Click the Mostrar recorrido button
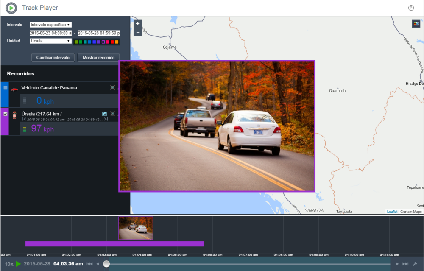Image resolution: width=424 pixels, height=271 pixels. click(x=98, y=57)
